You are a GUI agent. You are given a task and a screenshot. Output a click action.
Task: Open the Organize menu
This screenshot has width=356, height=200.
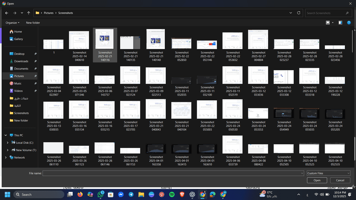pyautogui.click(x=13, y=23)
